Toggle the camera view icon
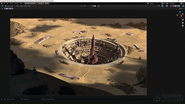 (x=183, y=26)
